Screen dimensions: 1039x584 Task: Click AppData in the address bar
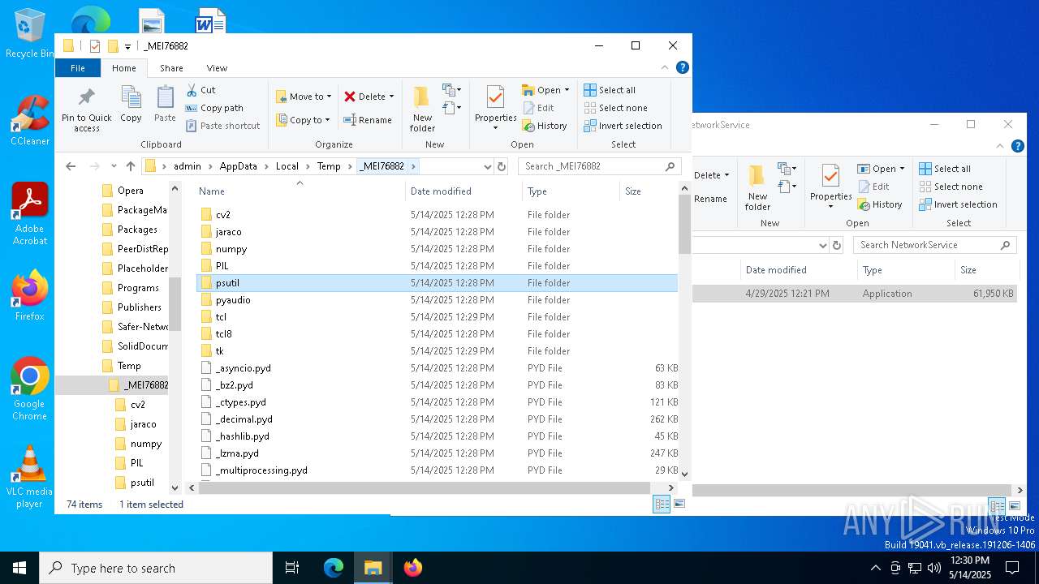coord(238,166)
